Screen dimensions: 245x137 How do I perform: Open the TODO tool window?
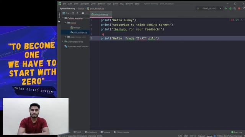pos(77,132)
